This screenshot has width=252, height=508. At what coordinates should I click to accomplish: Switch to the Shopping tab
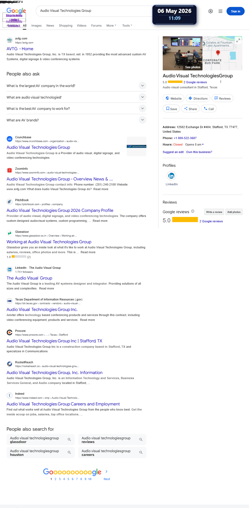pyautogui.click(x=66, y=26)
